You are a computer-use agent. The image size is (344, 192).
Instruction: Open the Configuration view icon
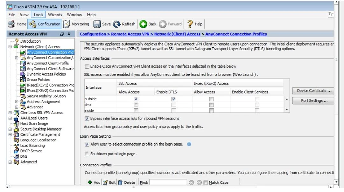click(x=33, y=24)
